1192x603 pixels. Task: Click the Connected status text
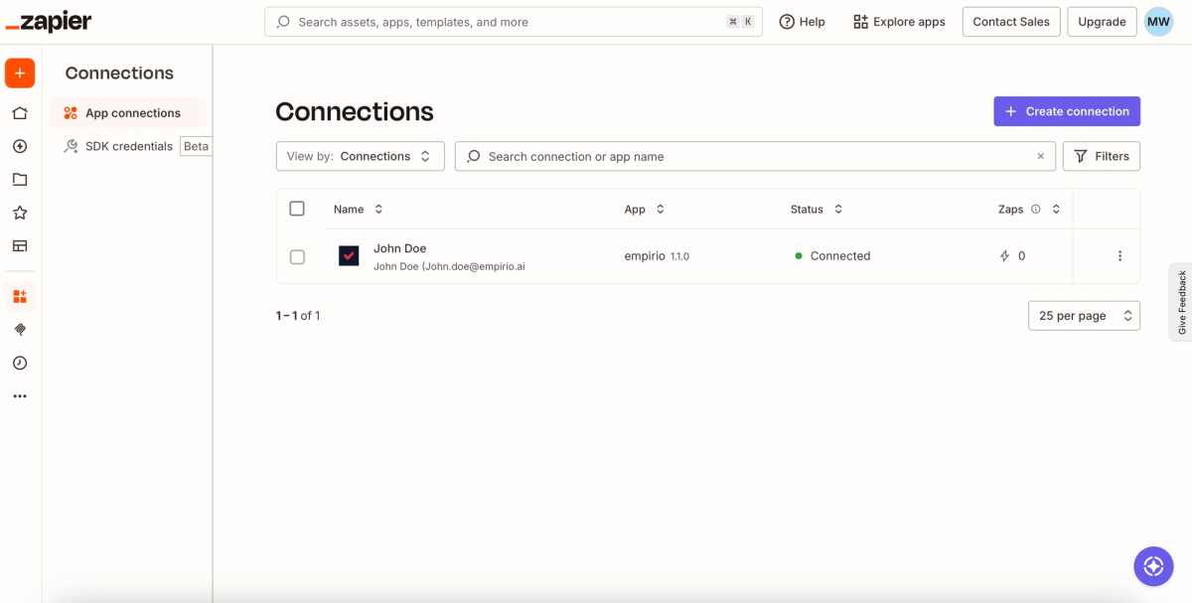tap(840, 256)
